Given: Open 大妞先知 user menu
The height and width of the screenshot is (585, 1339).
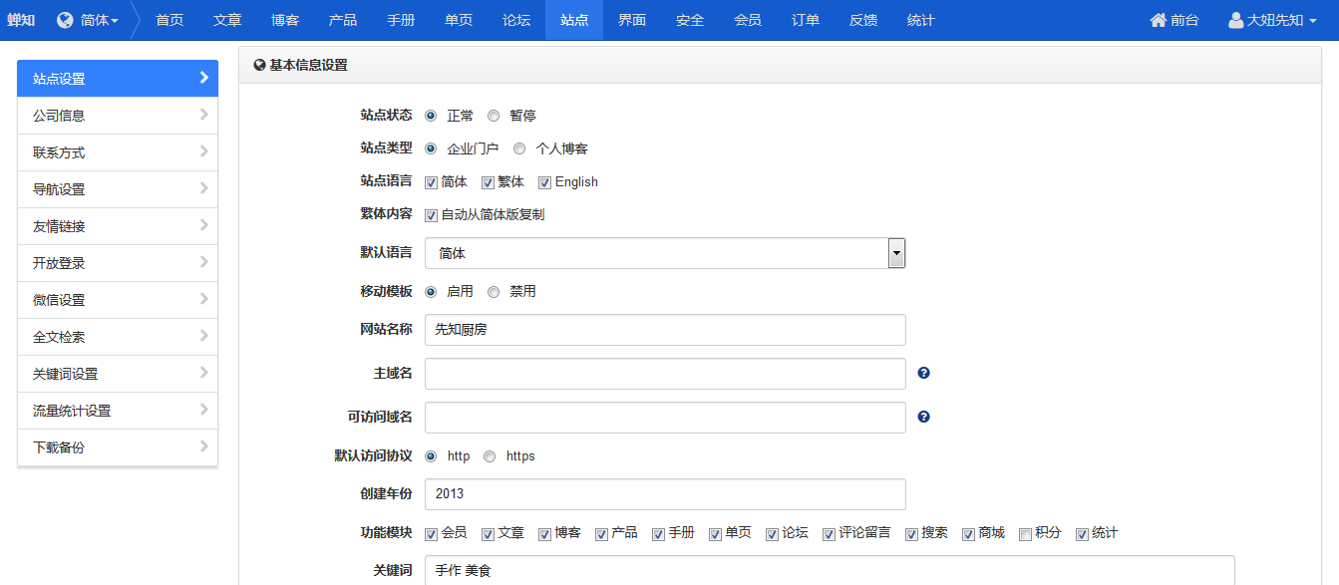Looking at the screenshot, I should (1274, 20).
